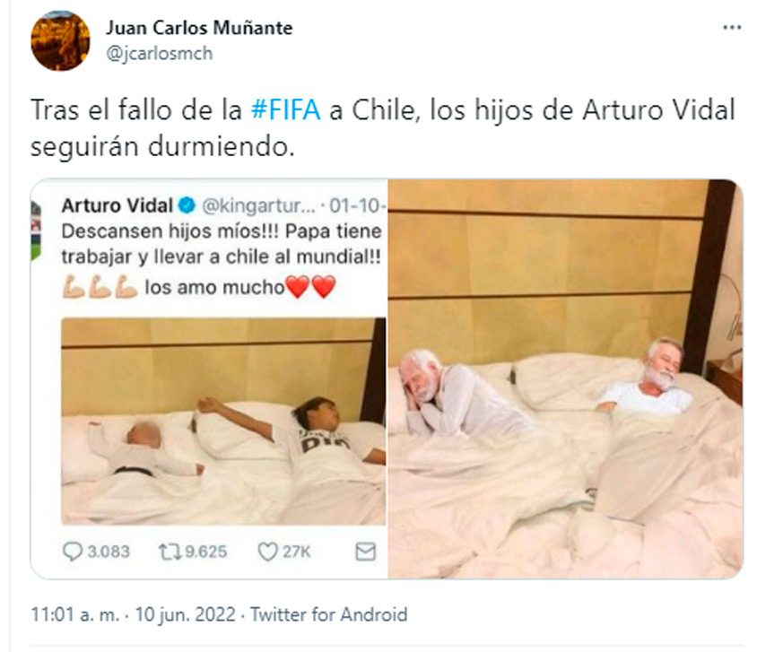The height and width of the screenshot is (652, 757).
Task: Open the right image of elderly men sleeping
Action: [566, 378]
